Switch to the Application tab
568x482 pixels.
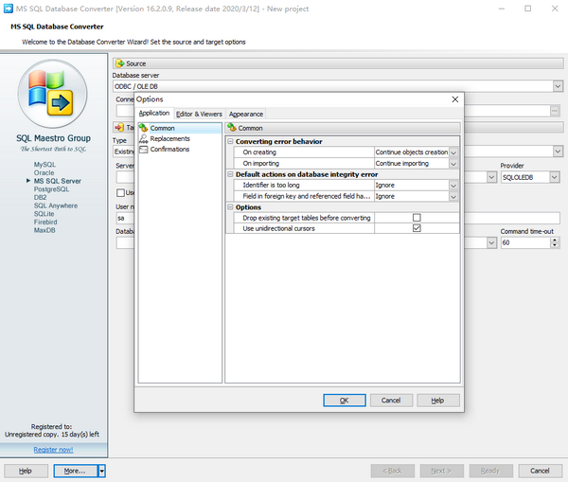pos(154,113)
